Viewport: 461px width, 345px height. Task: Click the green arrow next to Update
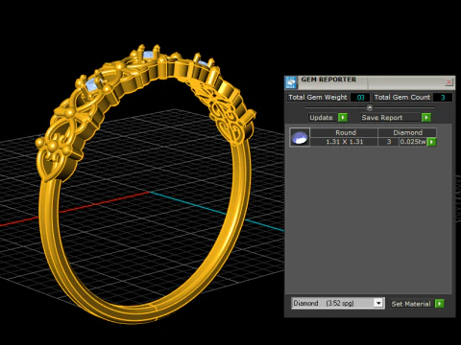(343, 118)
